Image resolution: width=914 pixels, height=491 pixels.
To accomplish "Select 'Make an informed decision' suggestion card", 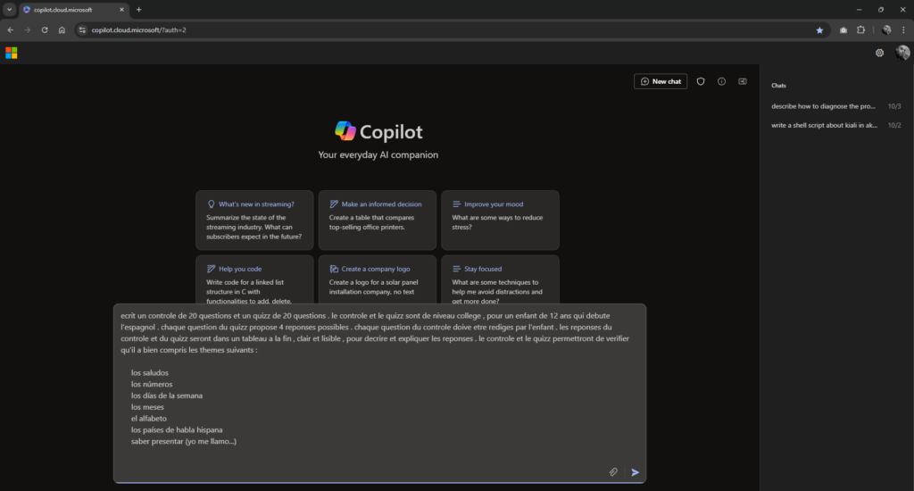I will pos(378,221).
